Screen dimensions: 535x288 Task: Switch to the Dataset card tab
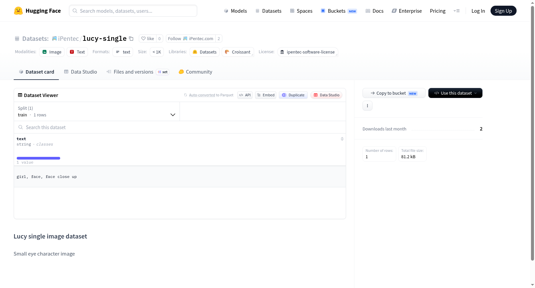click(x=36, y=72)
